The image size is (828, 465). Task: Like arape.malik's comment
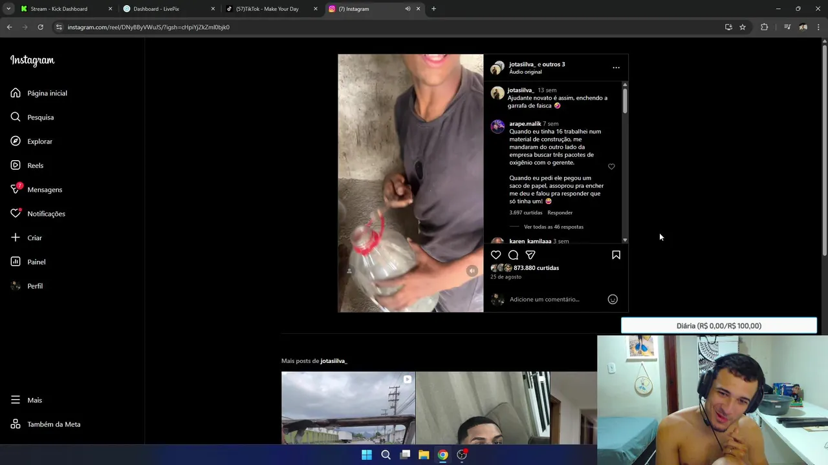point(611,167)
